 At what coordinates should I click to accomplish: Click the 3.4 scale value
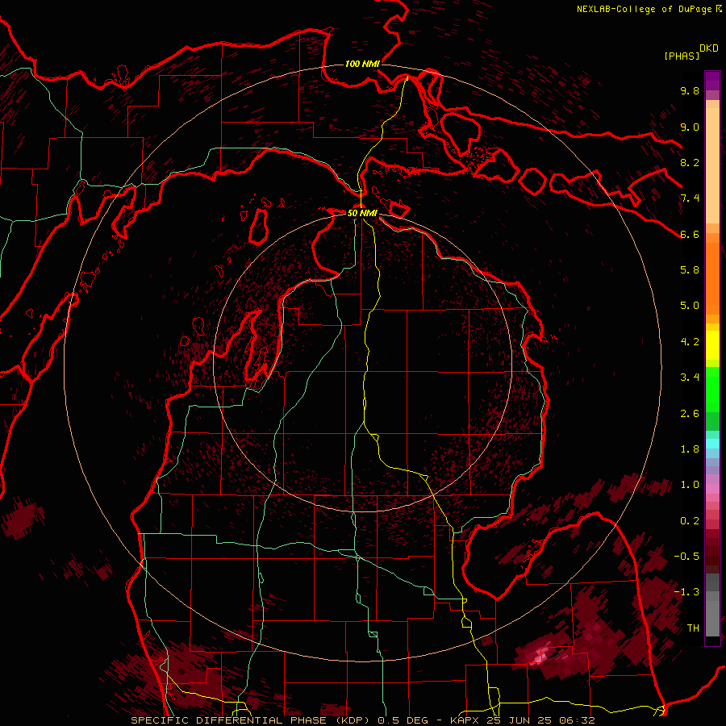[690, 378]
